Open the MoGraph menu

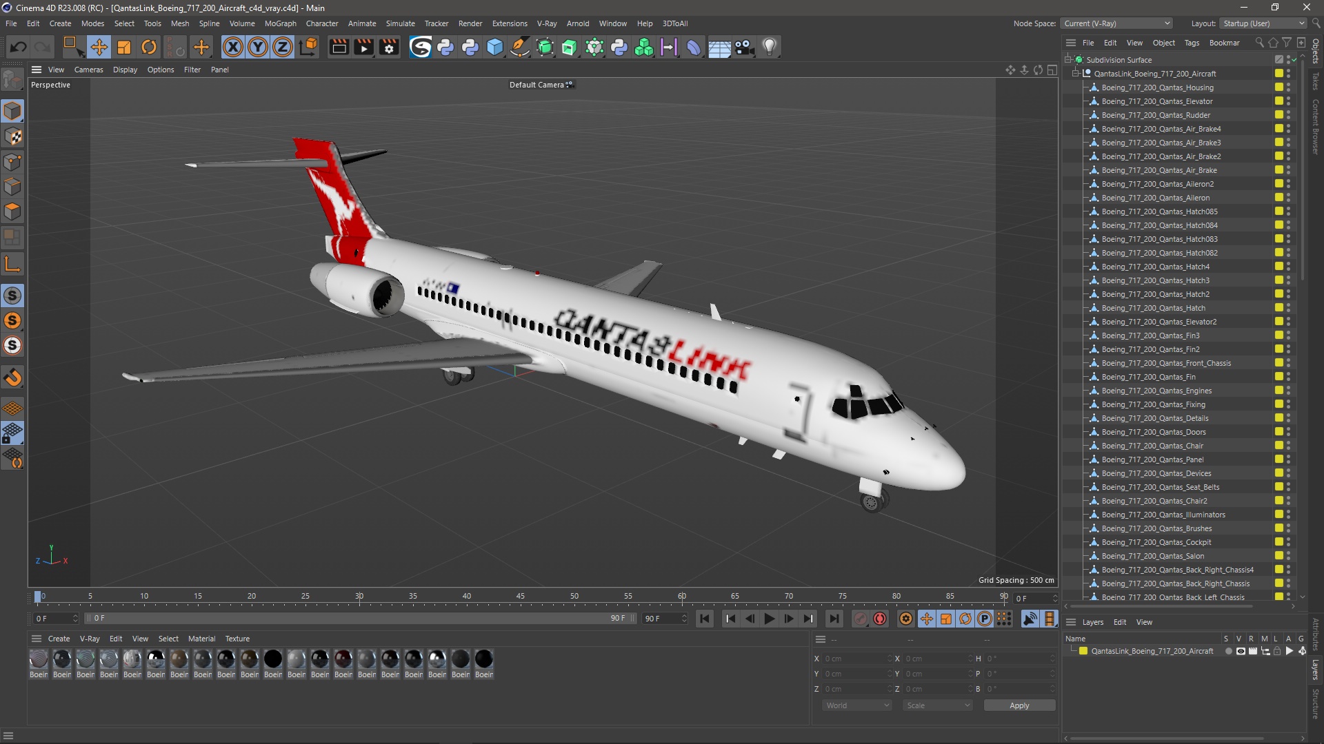pos(280,23)
